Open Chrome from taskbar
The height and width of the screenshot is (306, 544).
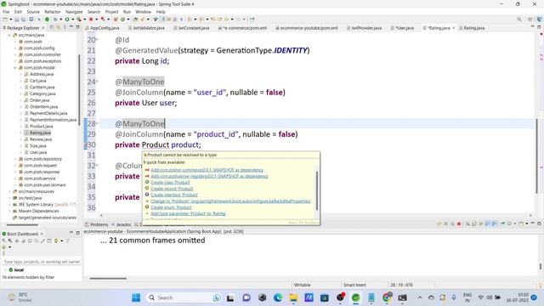point(387,297)
